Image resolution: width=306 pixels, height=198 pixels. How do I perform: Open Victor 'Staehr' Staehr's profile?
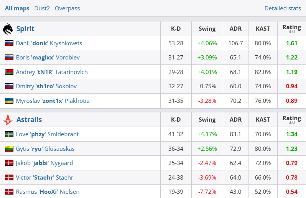pyautogui.click(x=44, y=178)
